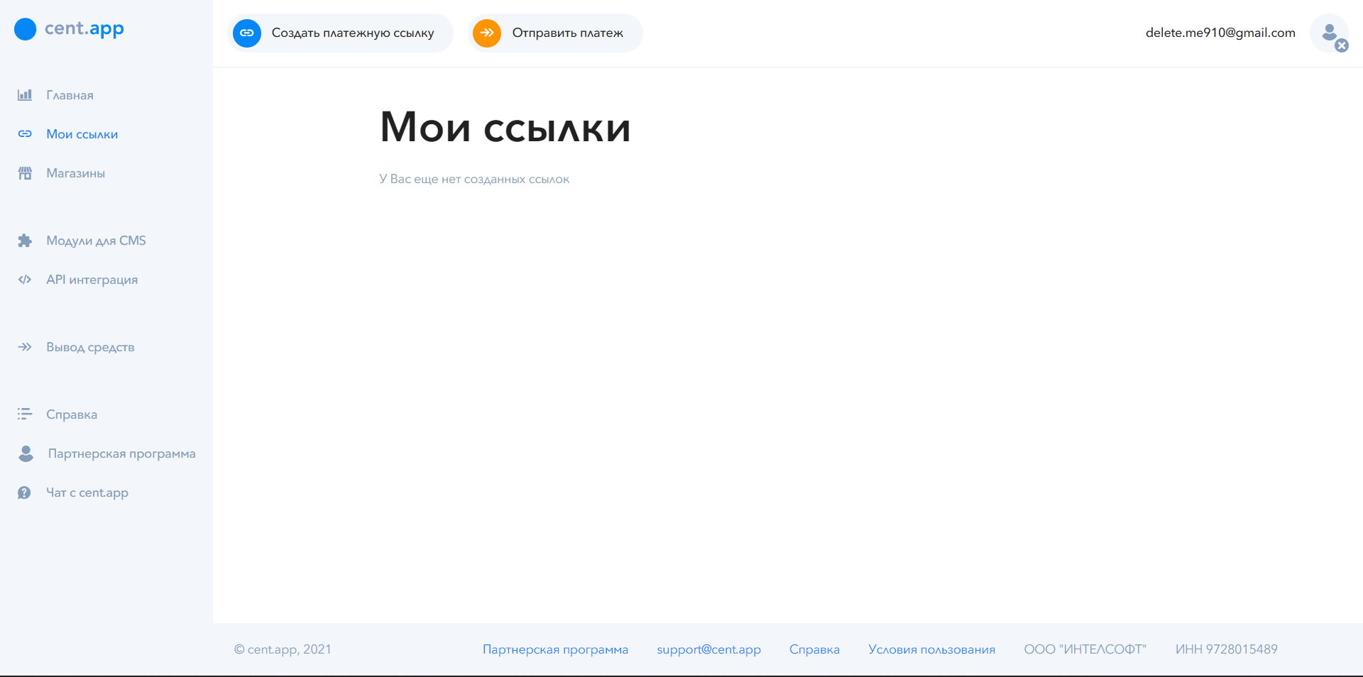Open Чат с cent.app
The height and width of the screenshot is (677, 1363).
pyautogui.click(x=87, y=492)
